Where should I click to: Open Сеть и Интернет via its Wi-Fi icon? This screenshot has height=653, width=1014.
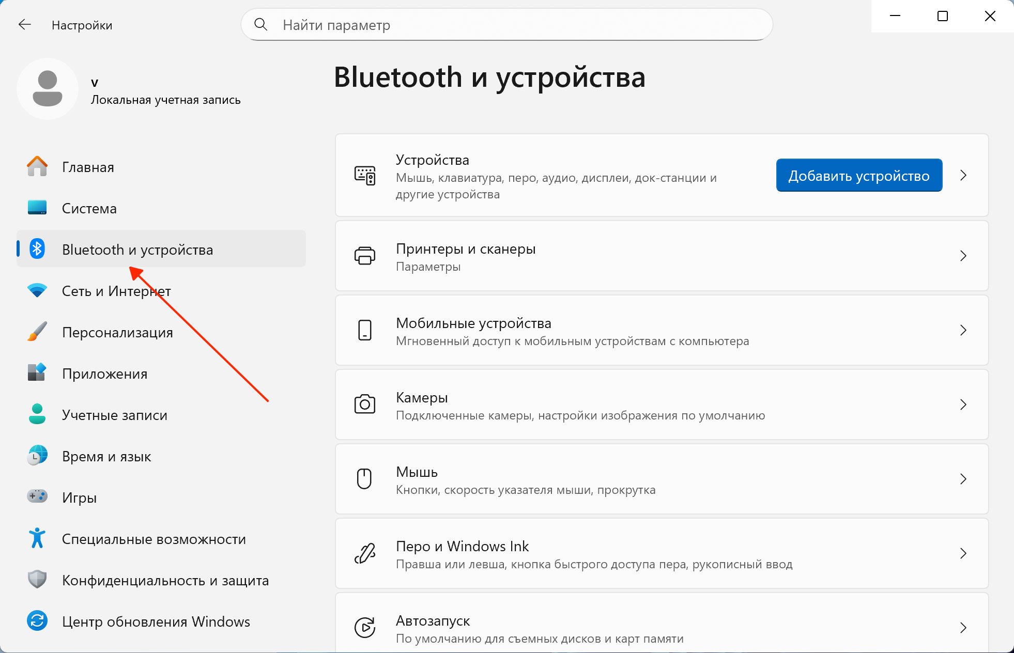click(37, 290)
